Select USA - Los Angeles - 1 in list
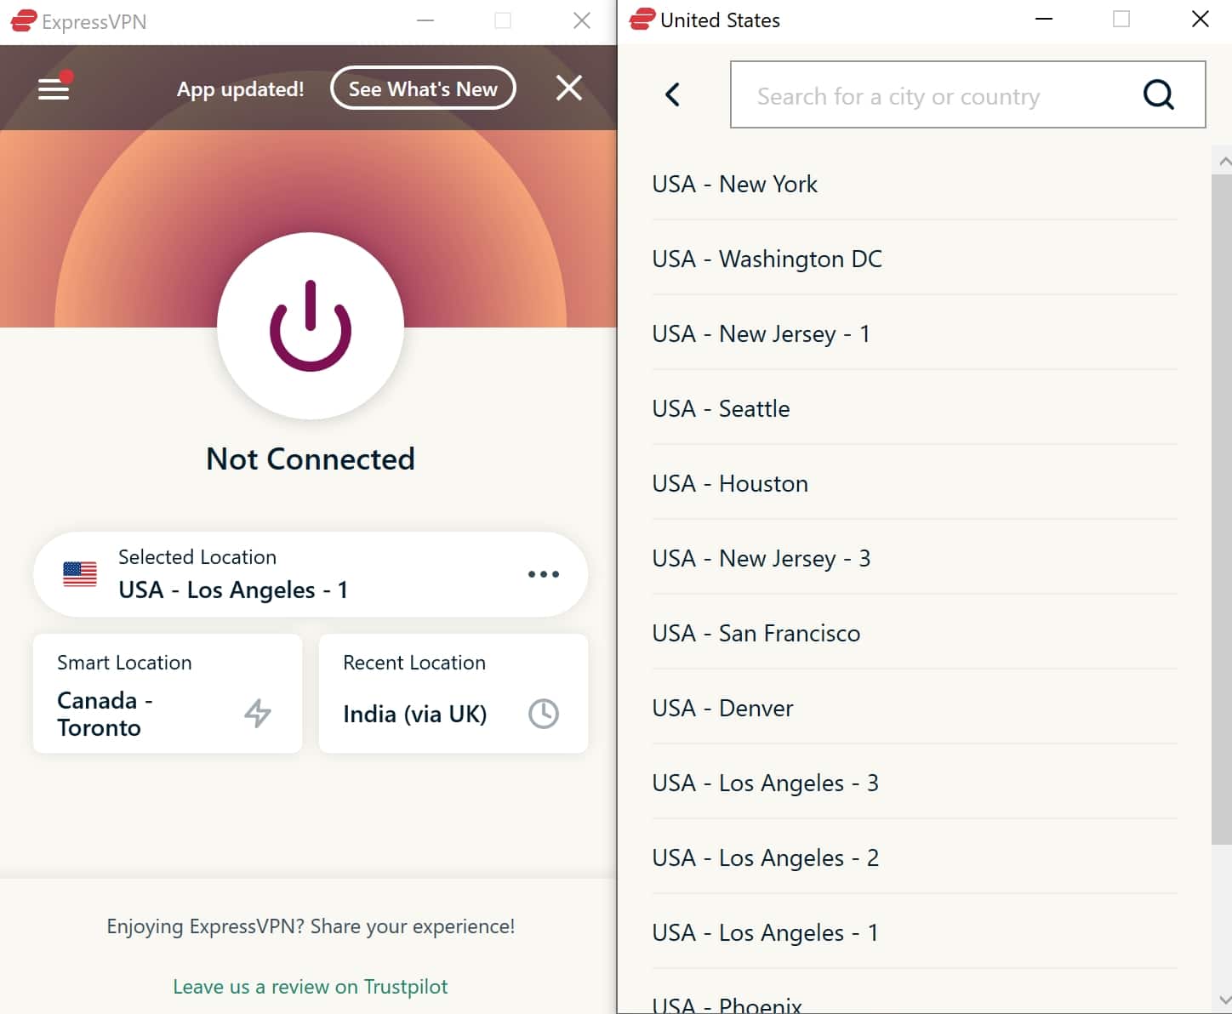This screenshot has width=1232, height=1014. (915, 932)
